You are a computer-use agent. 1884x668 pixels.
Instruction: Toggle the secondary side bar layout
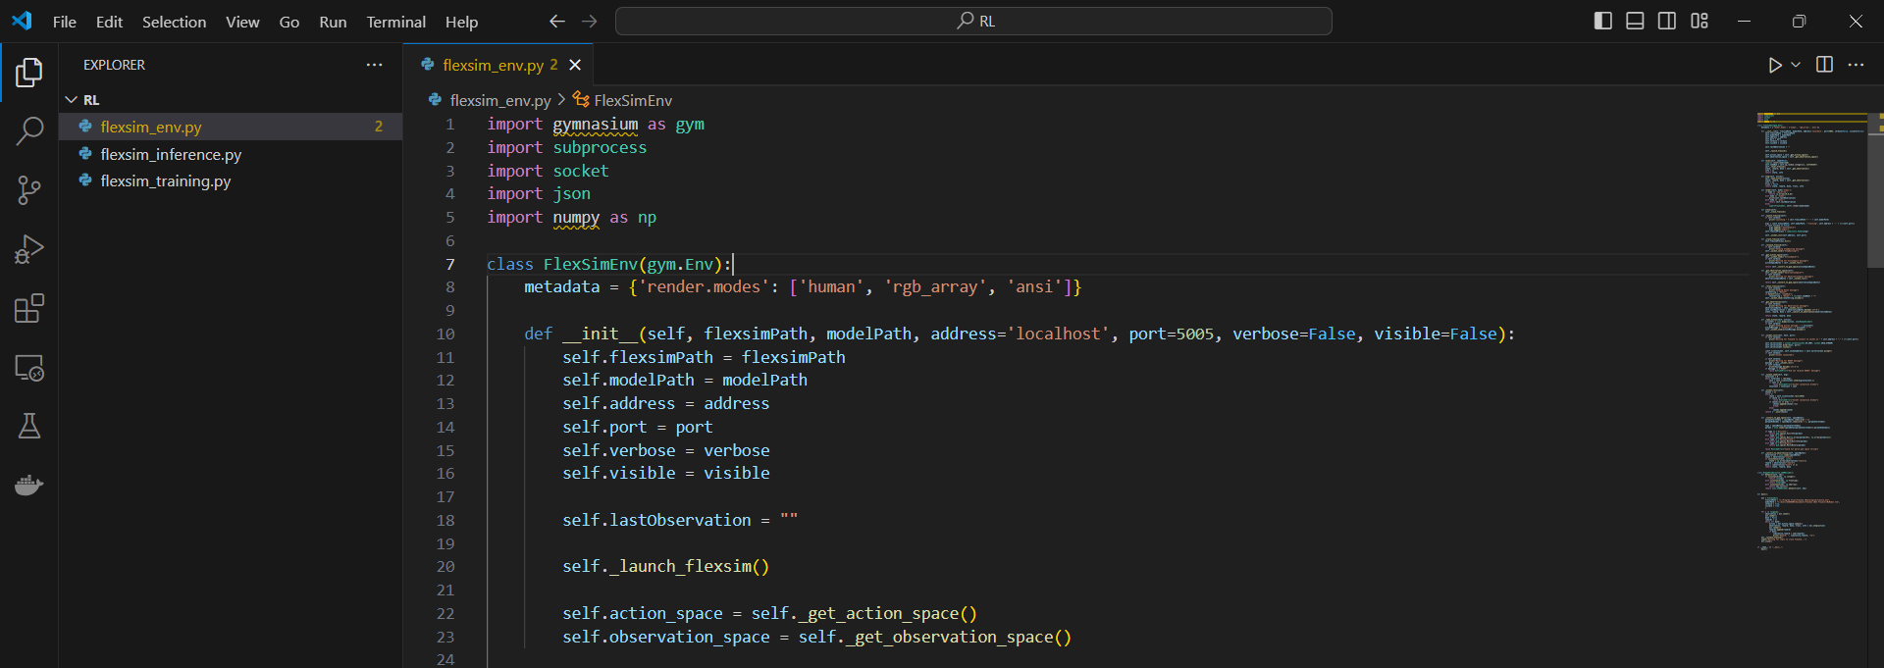(x=1667, y=21)
